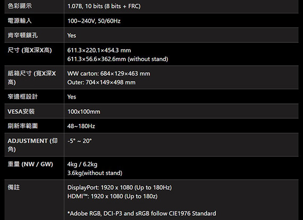This screenshot has width=303, height=220.
Task: Click the DisplayPort 1920 x 1080 note line
Action: click(120, 188)
